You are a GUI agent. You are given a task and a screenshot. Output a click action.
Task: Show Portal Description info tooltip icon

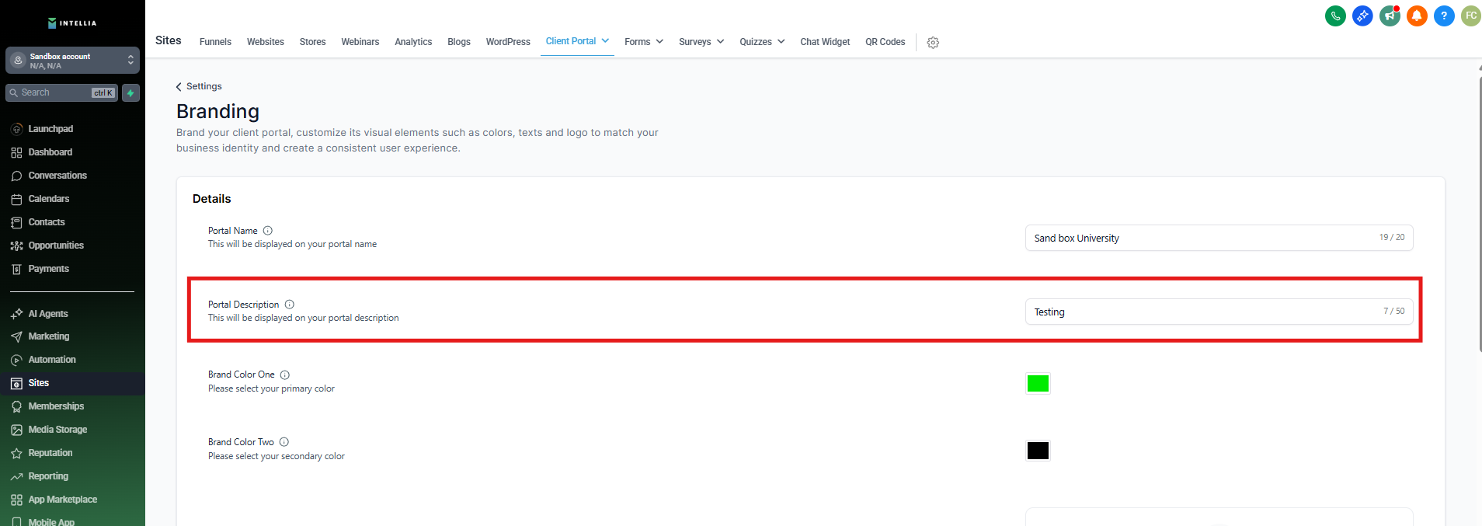[290, 305]
